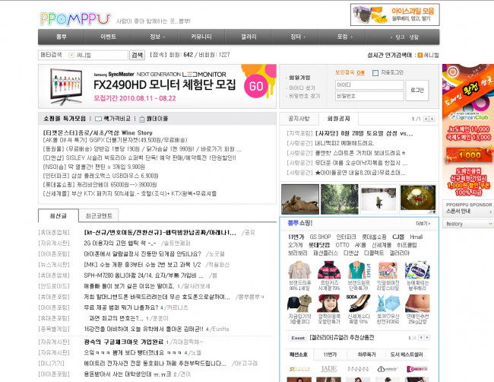This screenshot has height=382, width=494.
Task: Click the JADE brand logo
Action: [329, 369]
